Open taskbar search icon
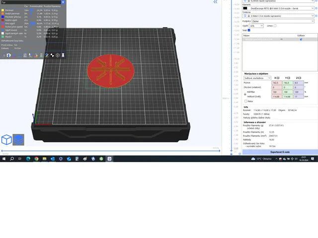Screen dimensions: 318x238 12,159
